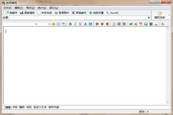Expand the 编写完成 dropdown arrow
The image size is (173, 115).
[170, 15]
